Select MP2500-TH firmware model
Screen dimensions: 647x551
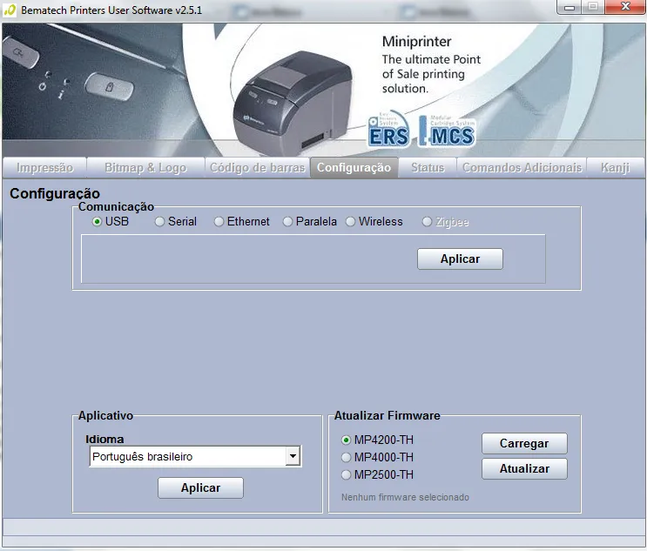click(347, 474)
